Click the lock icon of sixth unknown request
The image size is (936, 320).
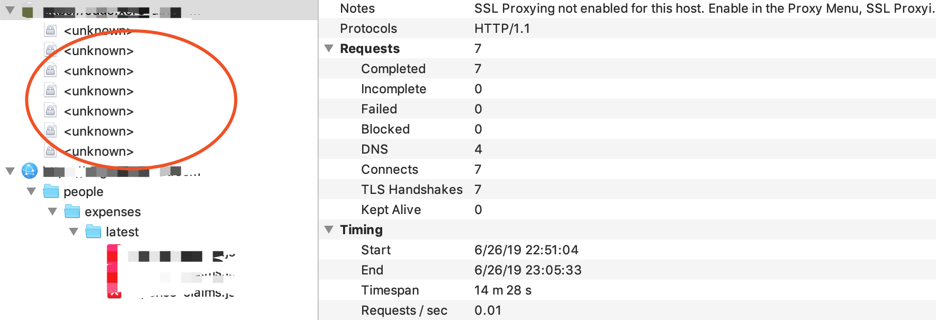[50, 131]
